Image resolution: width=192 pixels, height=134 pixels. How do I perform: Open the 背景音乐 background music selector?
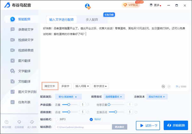click(114, 97)
